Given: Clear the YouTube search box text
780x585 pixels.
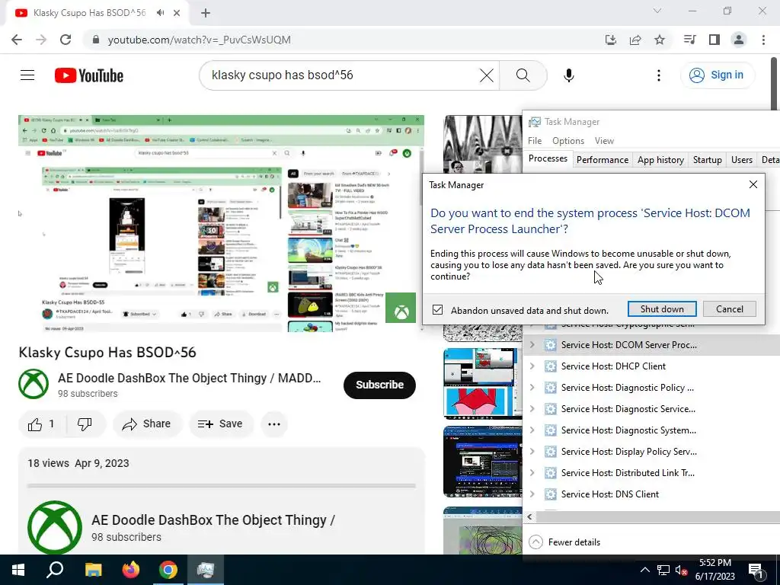Looking at the screenshot, I should pyautogui.click(x=486, y=75).
